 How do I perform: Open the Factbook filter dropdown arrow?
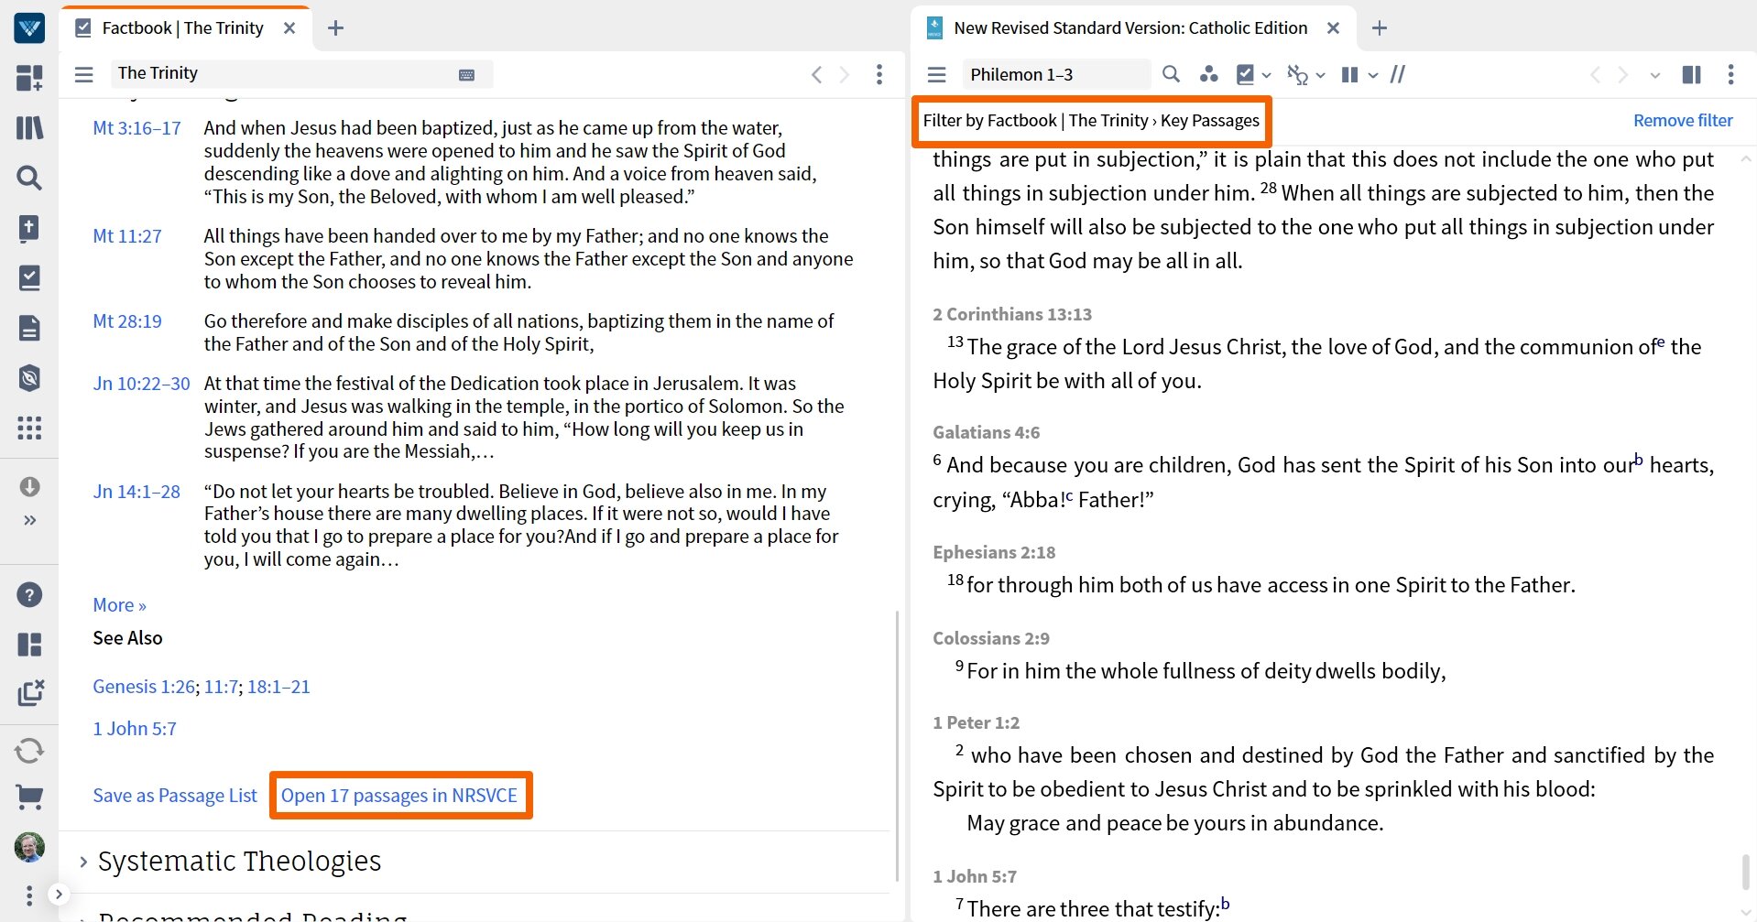[x=1266, y=75]
